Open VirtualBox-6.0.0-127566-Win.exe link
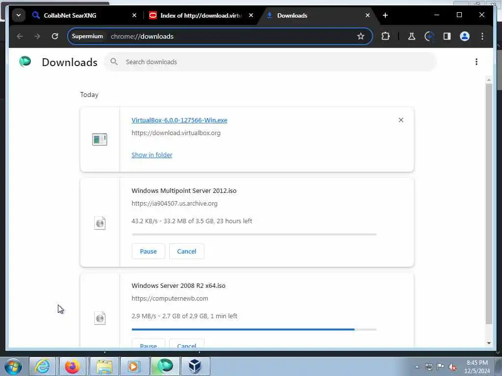 [179, 120]
